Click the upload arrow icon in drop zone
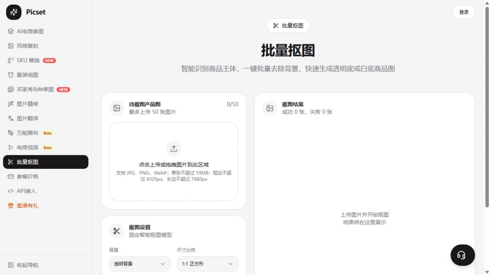The image size is (490, 275). (x=174, y=149)
